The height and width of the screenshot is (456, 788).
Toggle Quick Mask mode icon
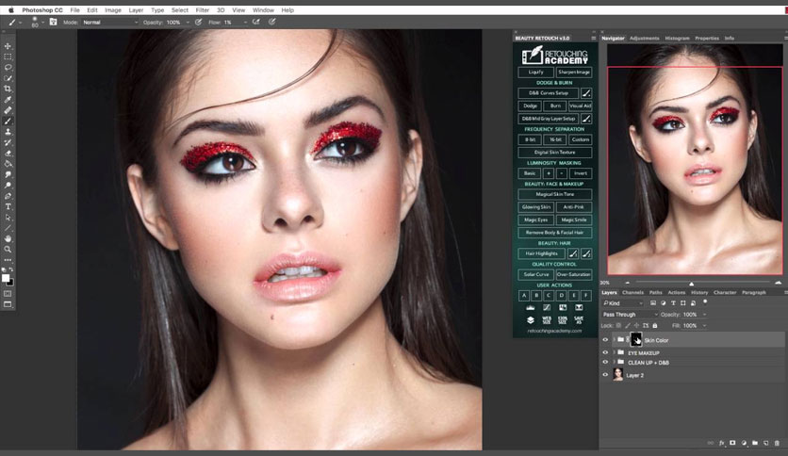coord(8,293)
